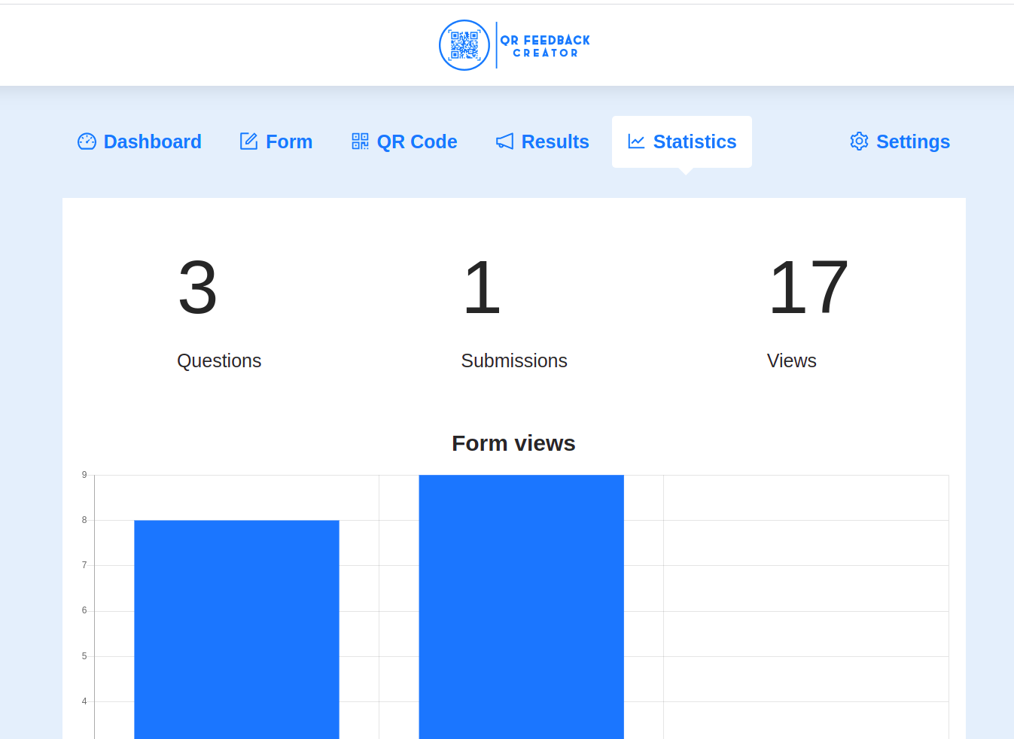Open the Form section from the navigation
Image resolution: width=1014 pixels, height=739 pixels.
288,141
